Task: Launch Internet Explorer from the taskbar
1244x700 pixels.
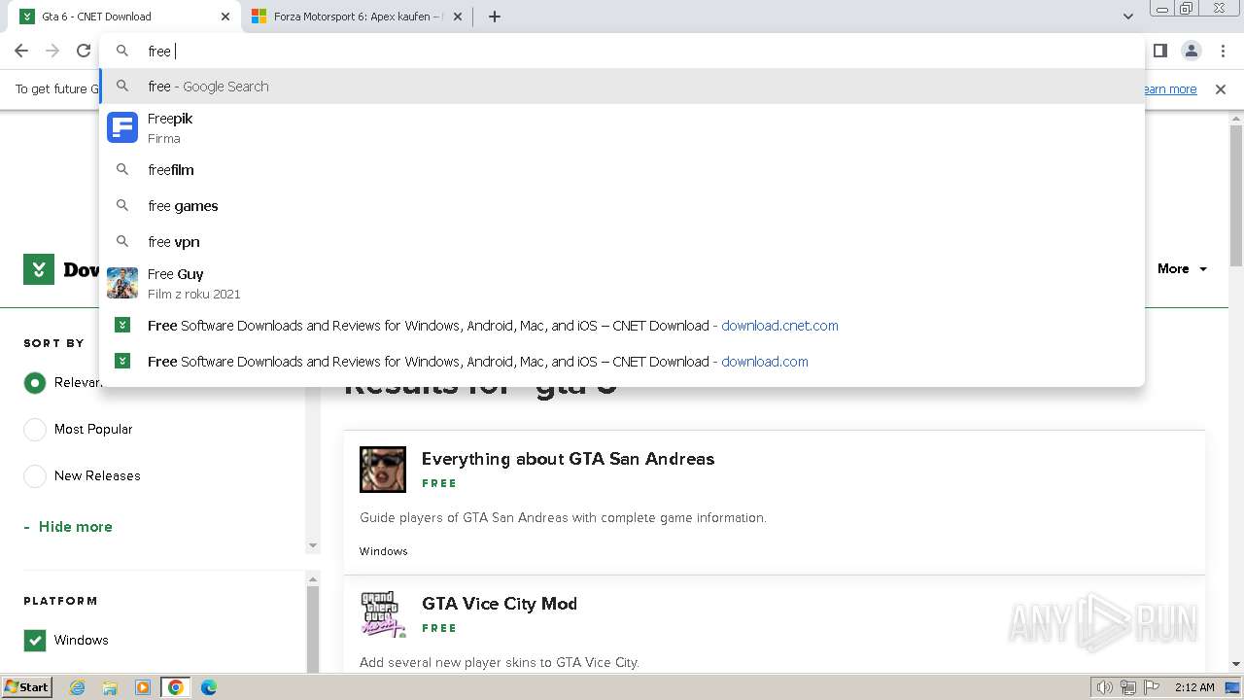Action: [78, 687]
